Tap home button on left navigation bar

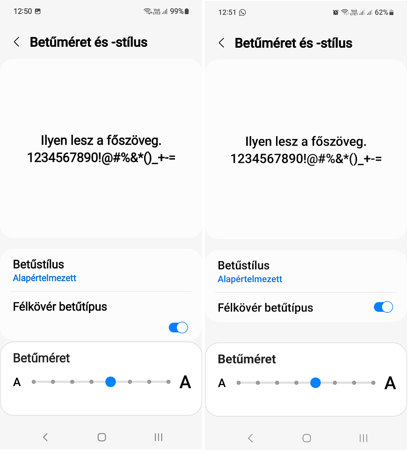pos(102,437)
